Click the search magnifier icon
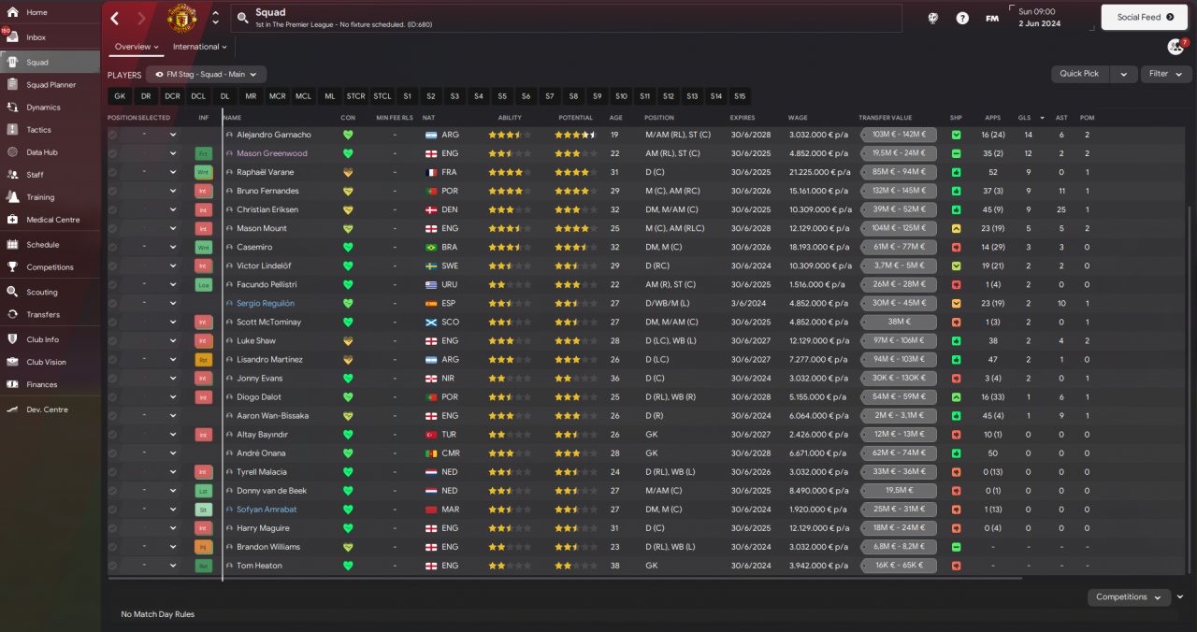 pyautogui.click(x=242, y=18)
